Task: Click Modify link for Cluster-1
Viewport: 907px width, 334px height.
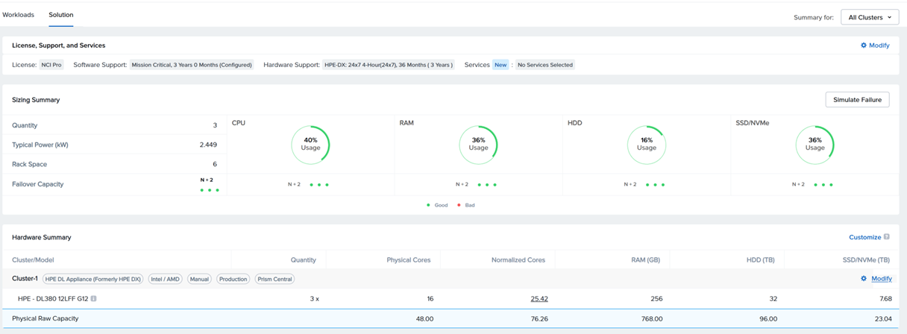Action: coord(882,279)
